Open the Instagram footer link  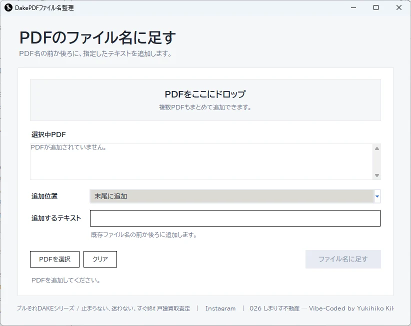pyautogui.click(x=220, y=308)
